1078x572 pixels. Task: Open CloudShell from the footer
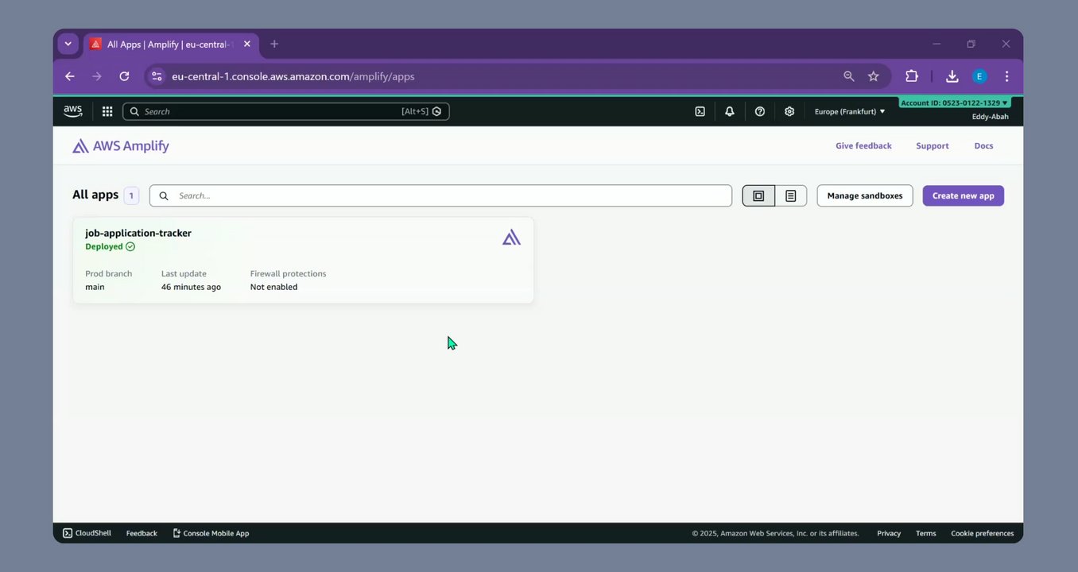pyautogui.click(x=87, y=533)
